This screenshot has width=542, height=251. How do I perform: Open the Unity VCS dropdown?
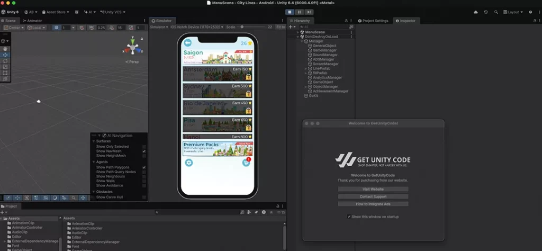[113, 12]
